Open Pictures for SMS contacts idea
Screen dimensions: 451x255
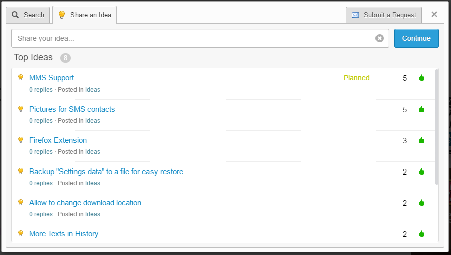pos(72,109)
